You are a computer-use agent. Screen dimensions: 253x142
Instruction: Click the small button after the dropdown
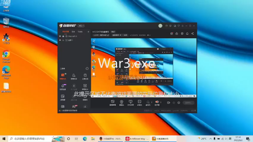[x=125, y=35]
